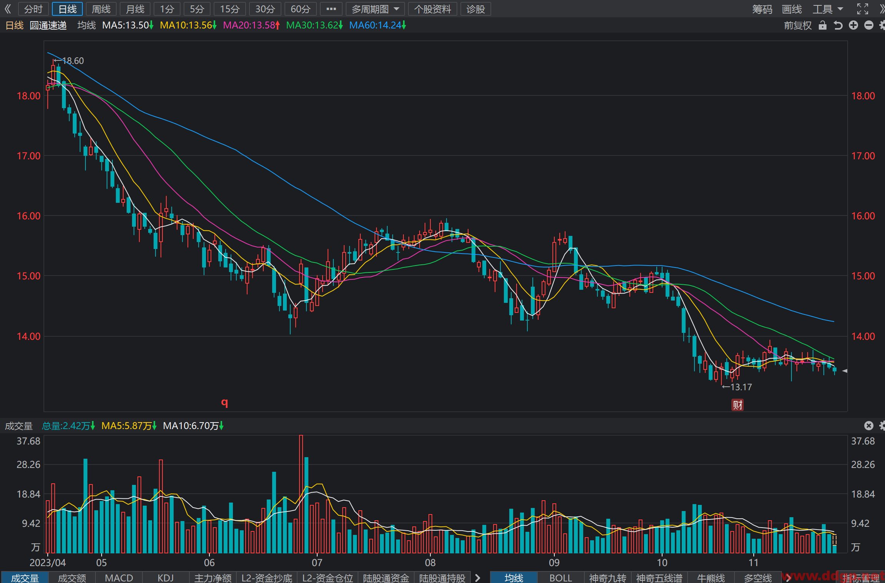
Task: Zoom out with the minus icon
Action: [869, 25]
